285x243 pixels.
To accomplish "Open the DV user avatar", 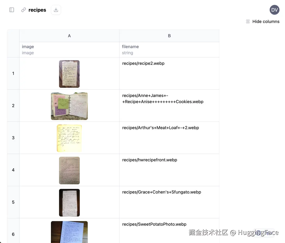I will (x=274, y=10).
